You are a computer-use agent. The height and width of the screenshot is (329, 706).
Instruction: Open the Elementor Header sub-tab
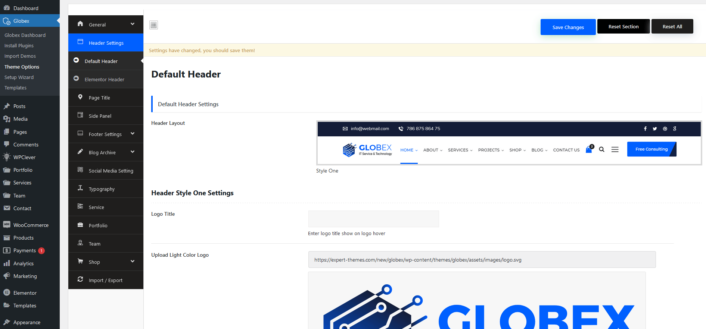pos(105,79)
